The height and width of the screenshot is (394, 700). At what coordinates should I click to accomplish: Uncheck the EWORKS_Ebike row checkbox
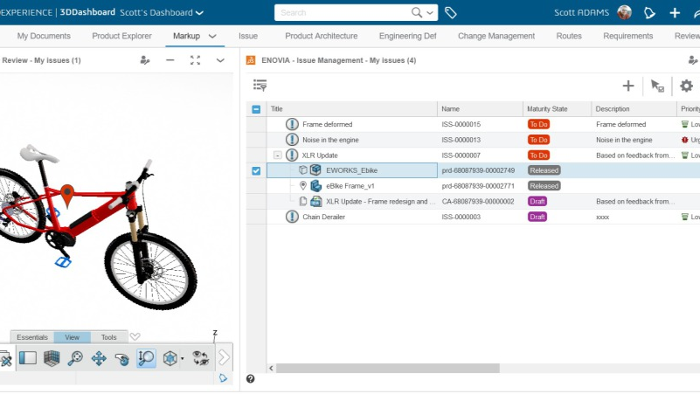pos(256,170)
